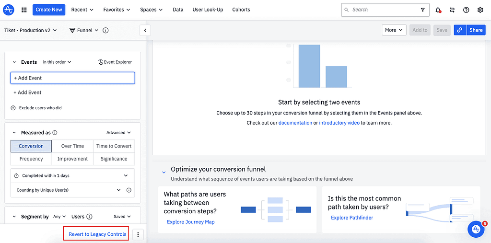The image size is (491, 243).
Task: Open the Funnel chart type dropdown
Action: tap(84, 30)
